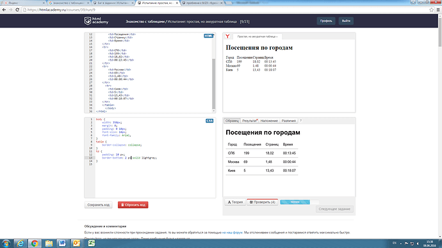Screen dimensions: 442x248
Task: Select the Результат tab
Action: click(249, 121)
